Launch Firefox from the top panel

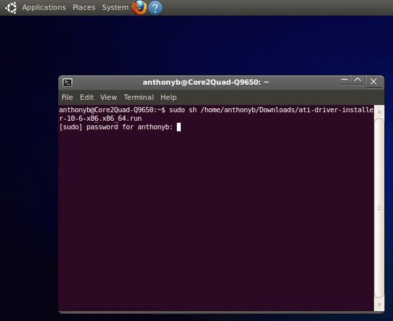[x=140, y=7]
